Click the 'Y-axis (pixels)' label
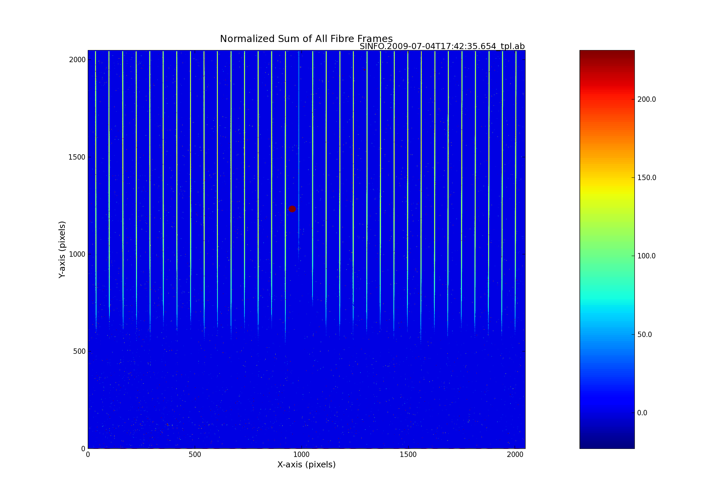 click(62, 249)
